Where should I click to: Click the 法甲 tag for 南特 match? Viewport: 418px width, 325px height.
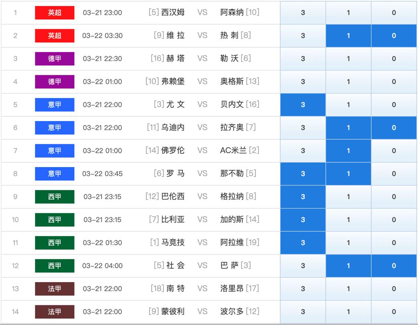[x=55, y=289]
